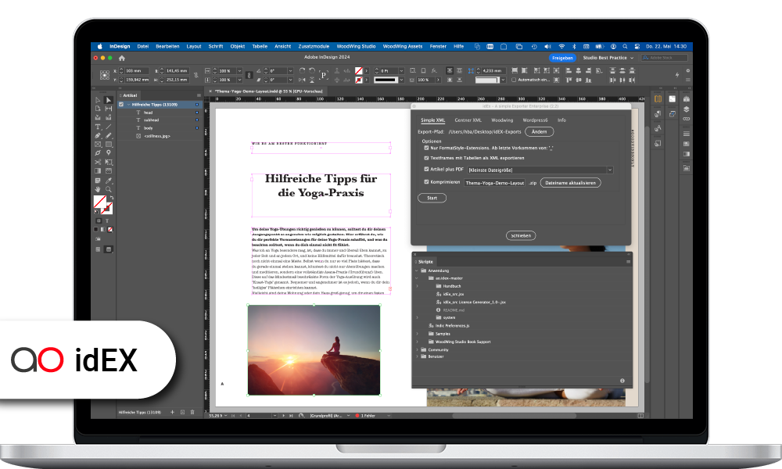Switch to the Wordpress6 tab
This screenshot has height=469, width=782.
point(535,120)
